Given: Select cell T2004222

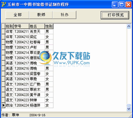Looking at the screenshot, I should [x=21, y=90].
